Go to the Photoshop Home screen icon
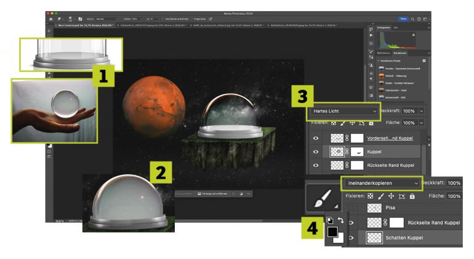Image resolution: width=474 pixels, height=259 pixels. pyautogui.click(x=50, y=19)
